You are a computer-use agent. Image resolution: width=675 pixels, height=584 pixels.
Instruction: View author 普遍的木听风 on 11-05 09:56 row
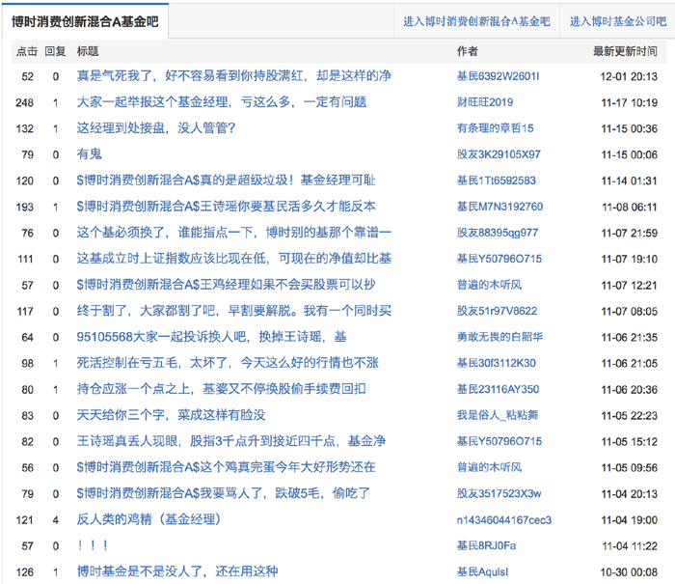tap(489, 467)
